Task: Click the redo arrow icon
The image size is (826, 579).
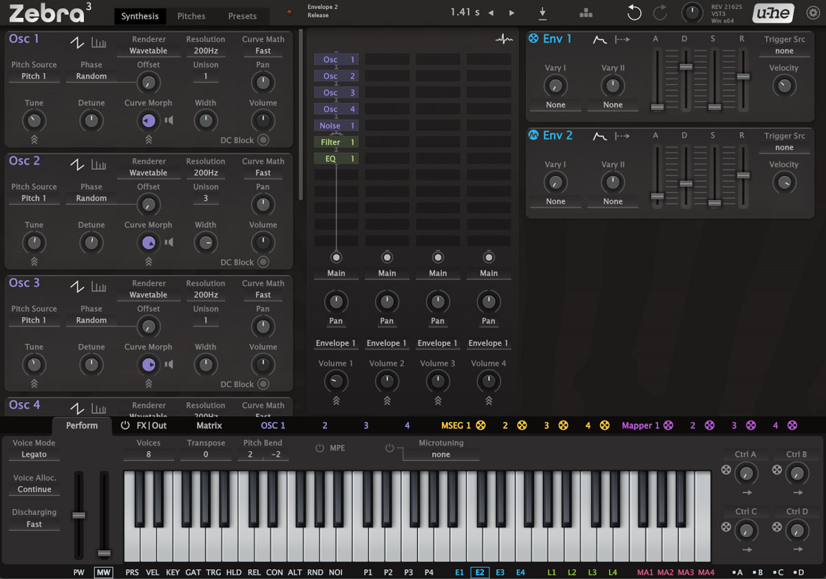Action: coord(660,13)
